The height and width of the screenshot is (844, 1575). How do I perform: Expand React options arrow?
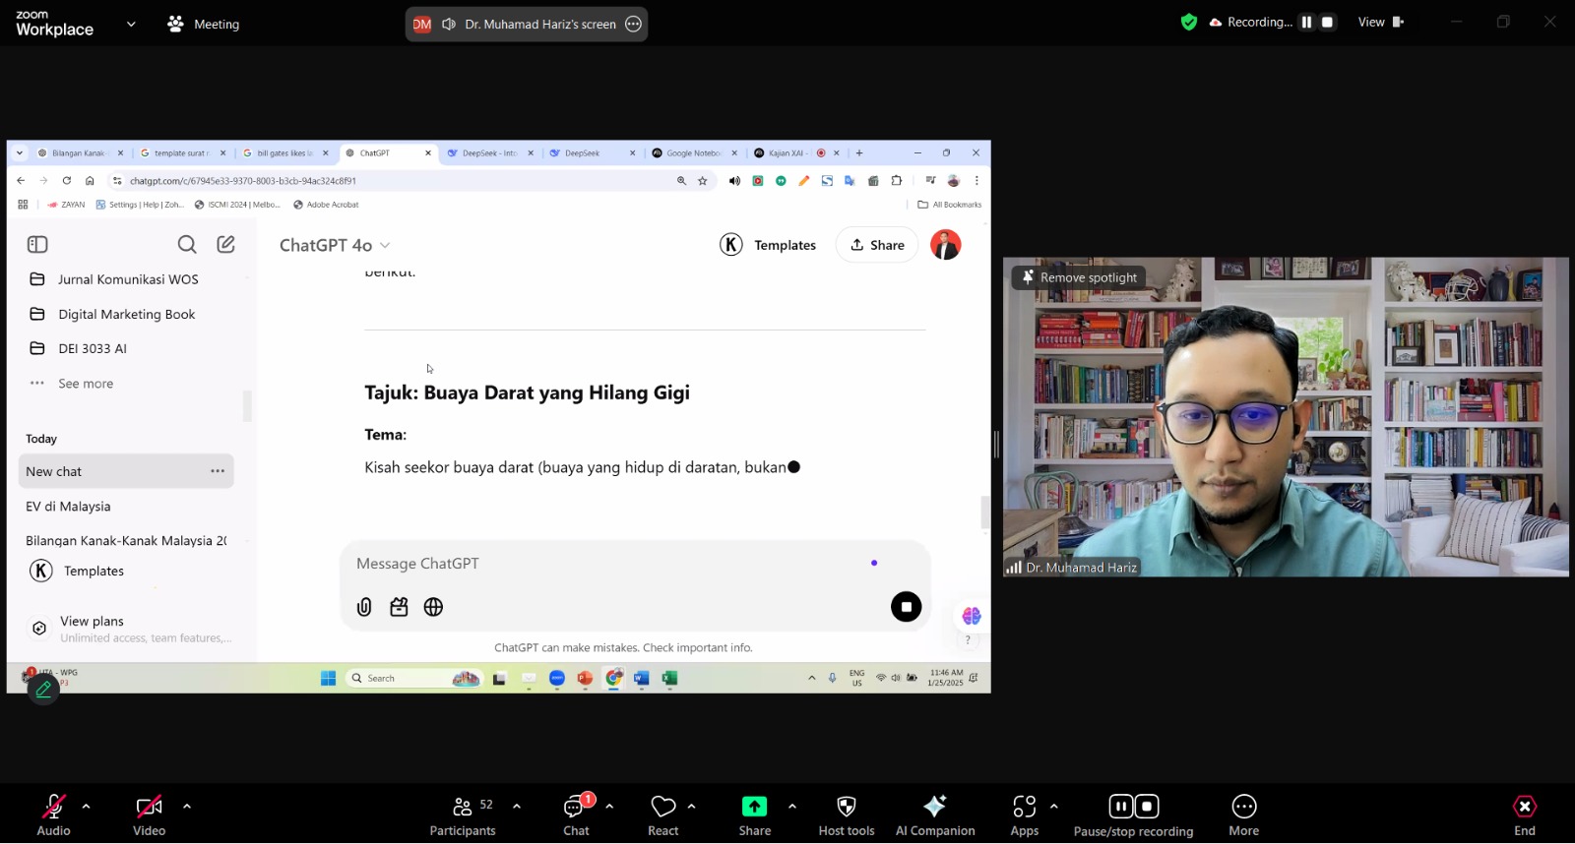point(692,807)
